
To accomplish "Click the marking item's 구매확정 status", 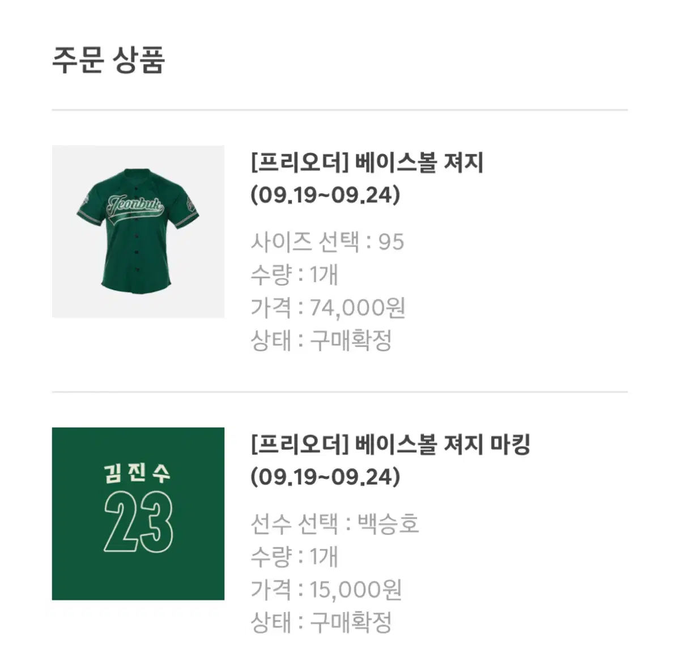I will 351,622.
